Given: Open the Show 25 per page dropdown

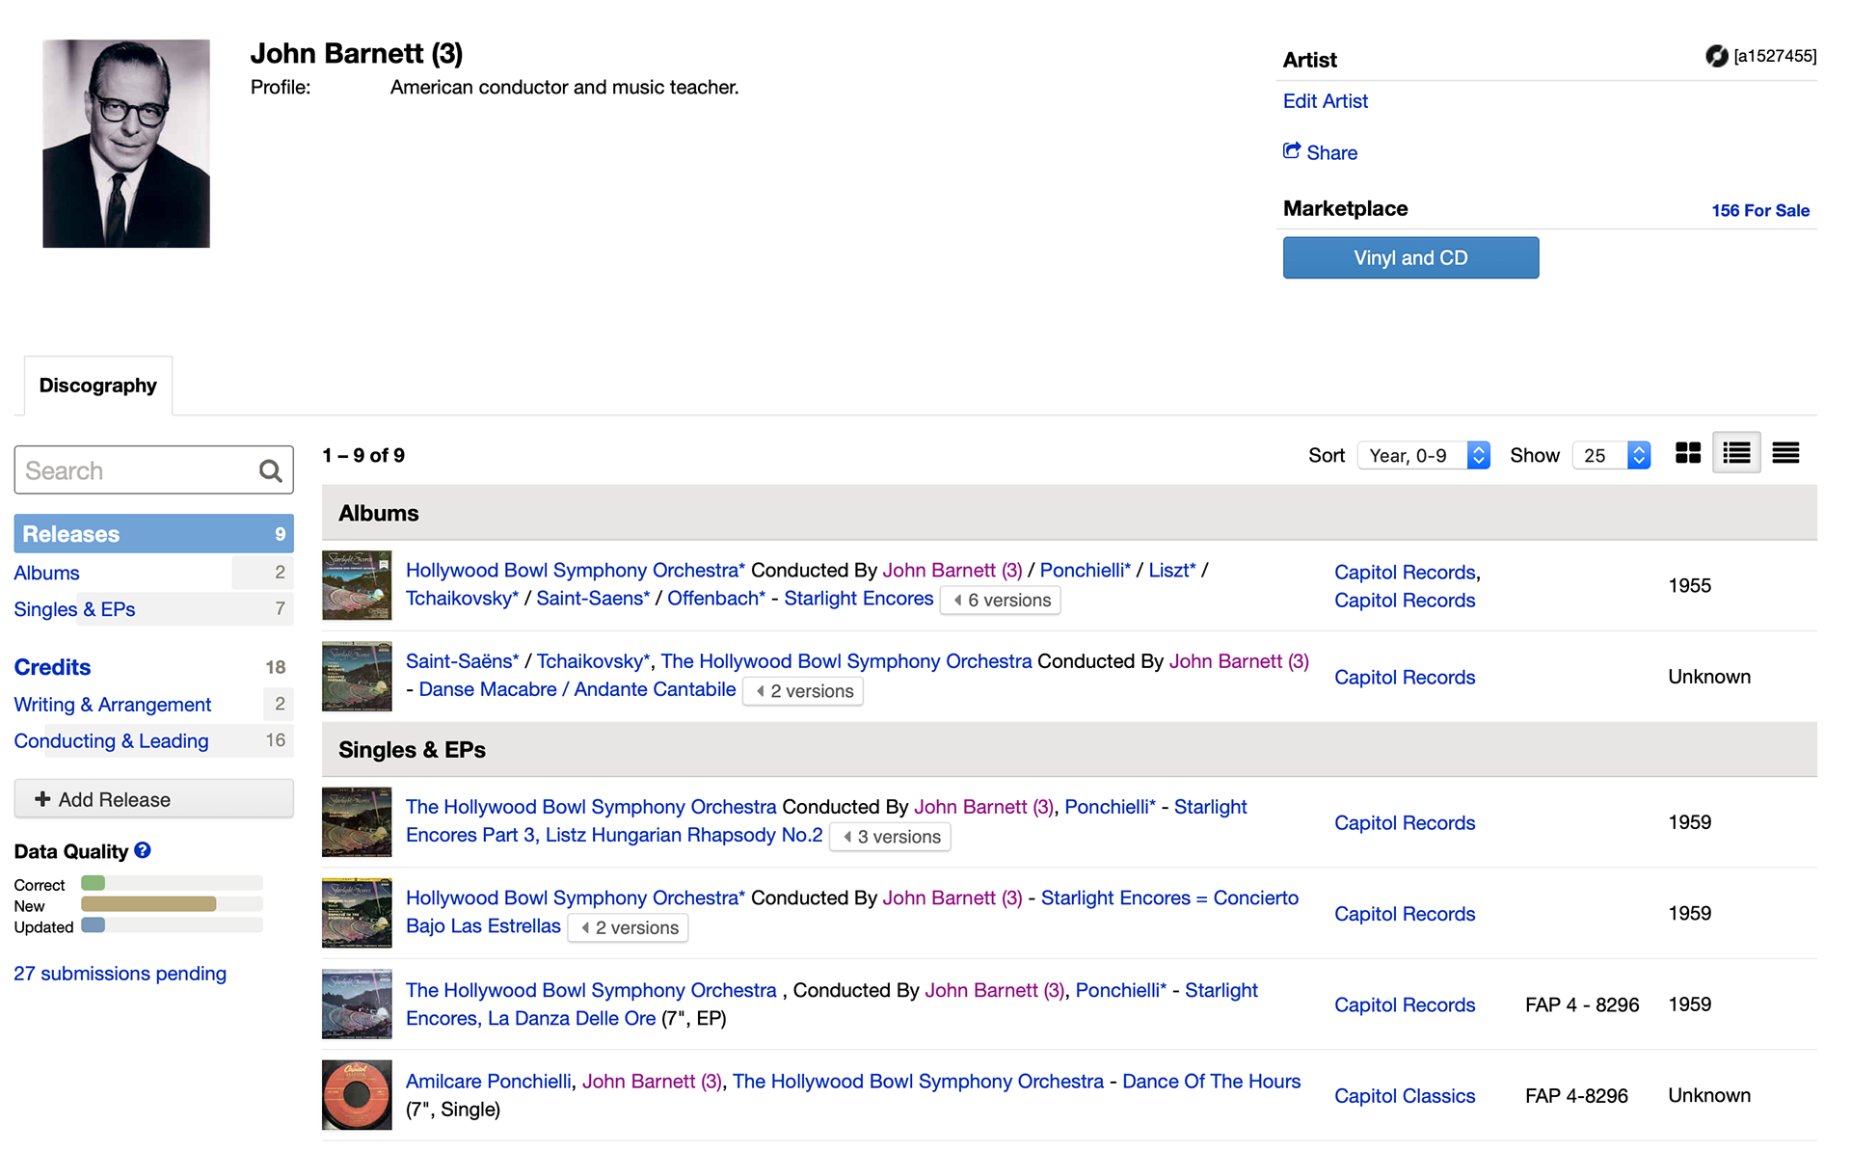Looking at the screenshot, I should 1611,455.
